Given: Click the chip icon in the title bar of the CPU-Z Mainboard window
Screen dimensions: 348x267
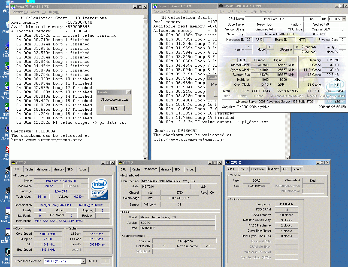Looking at the screenshot, I should [x=120, y=163].
